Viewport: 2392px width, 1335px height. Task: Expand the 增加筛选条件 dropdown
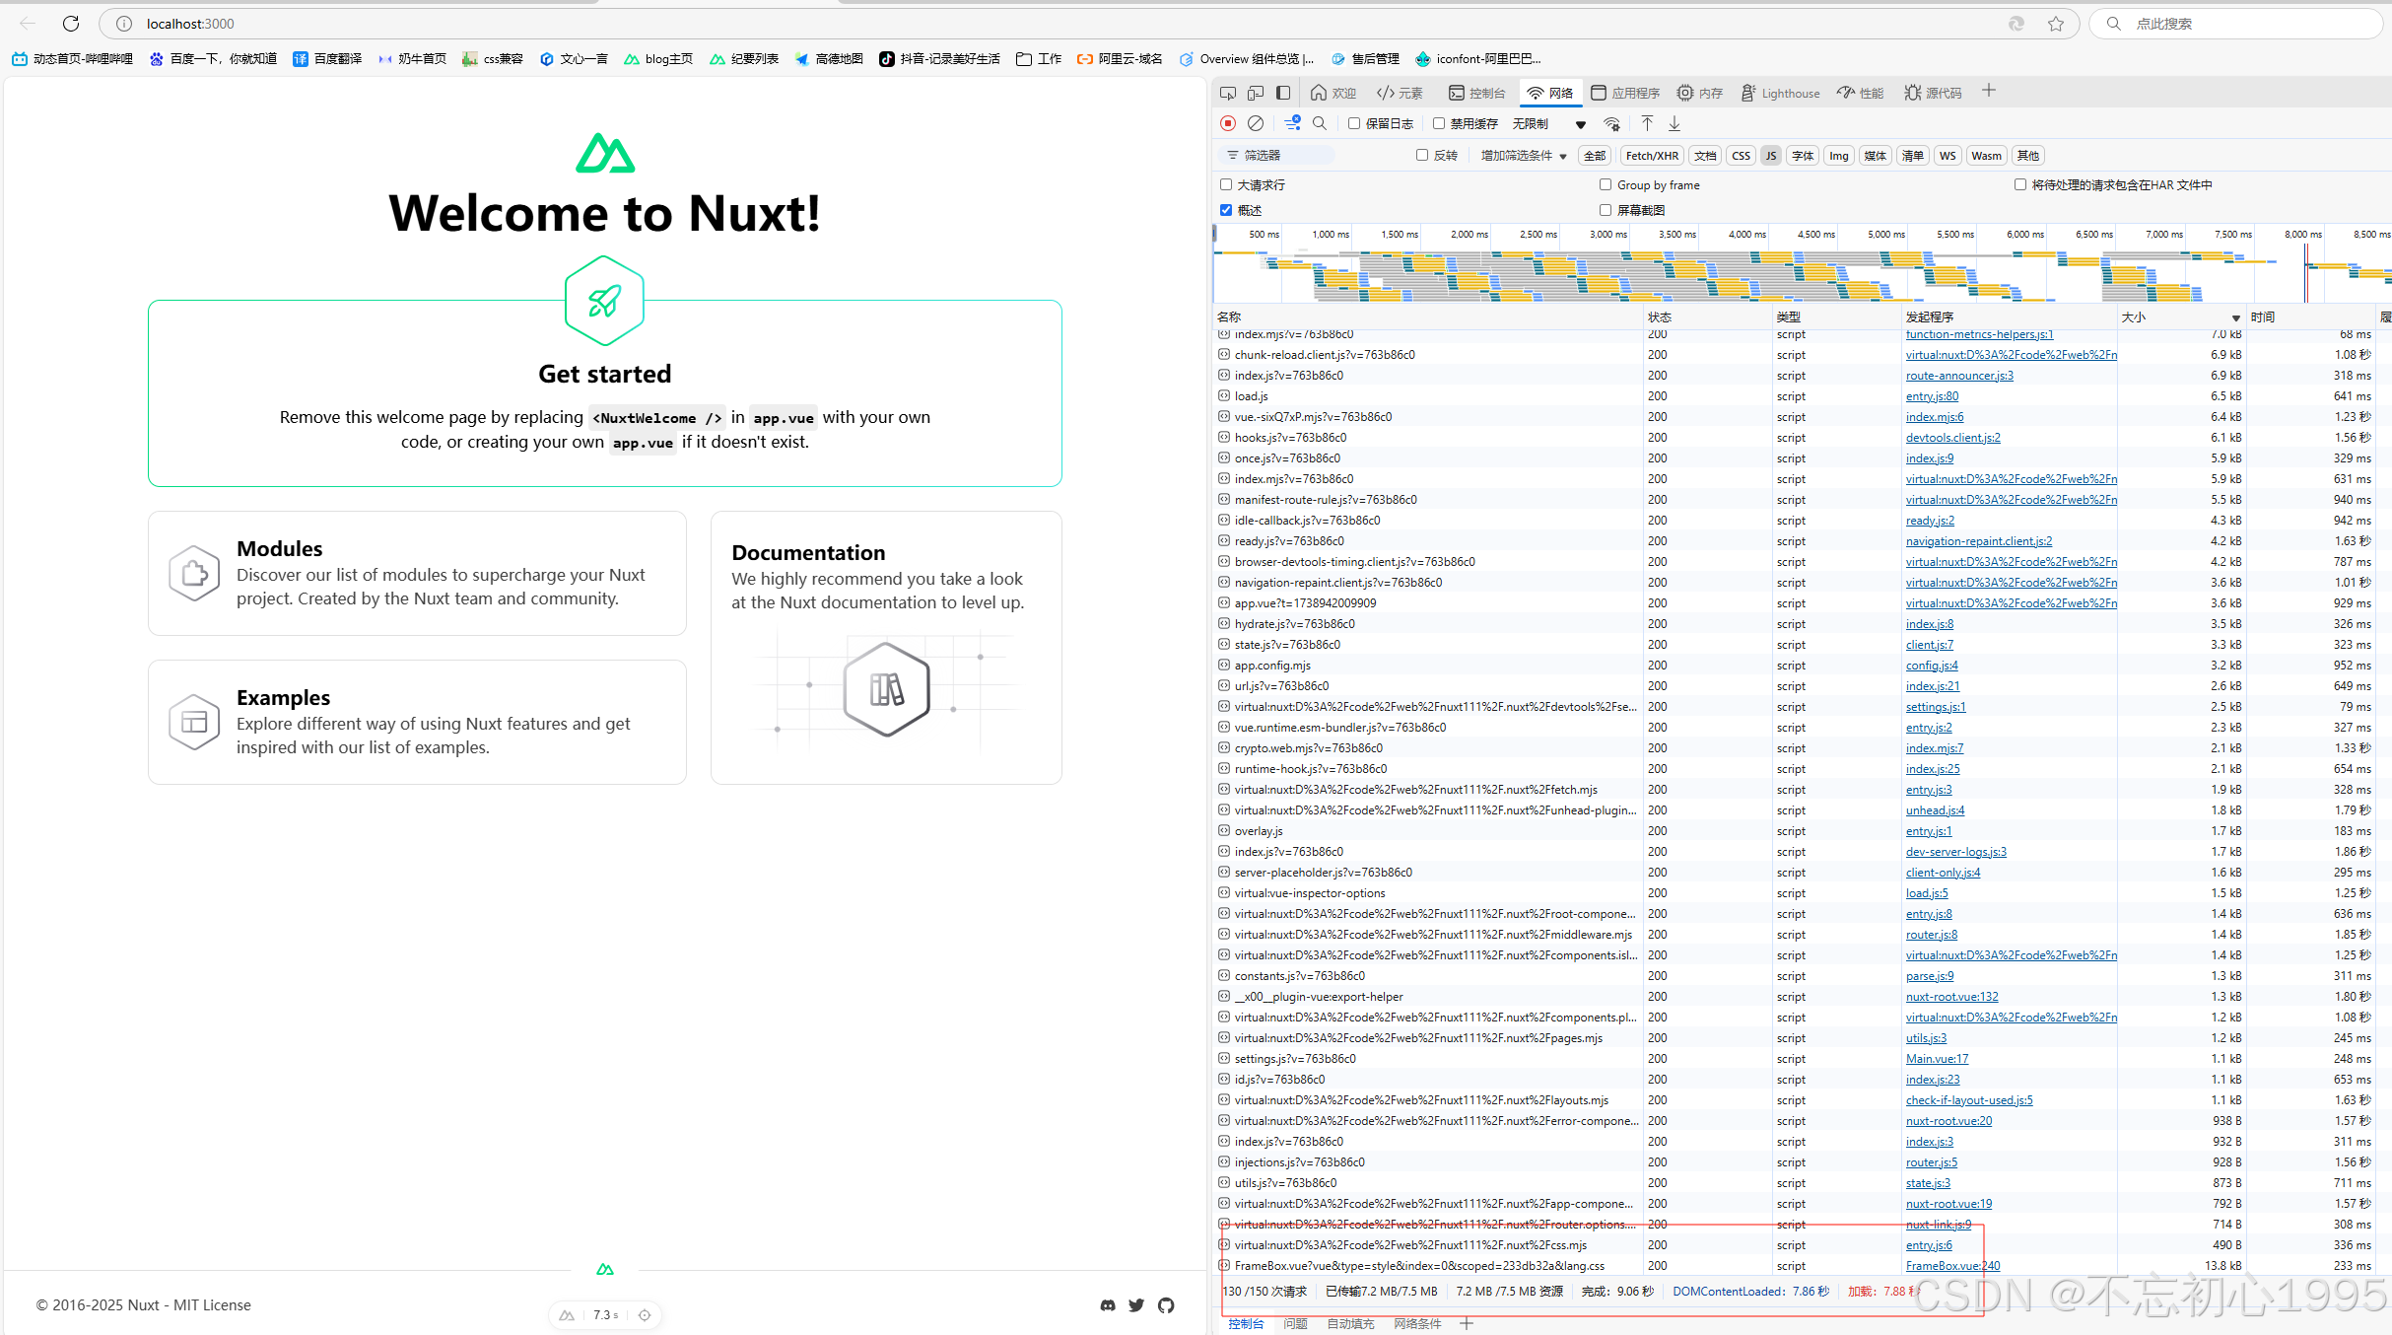pos(1521,155)
